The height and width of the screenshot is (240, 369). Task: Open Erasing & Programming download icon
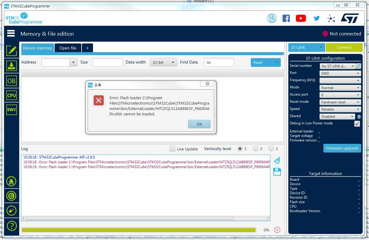[x=11, y=66]
